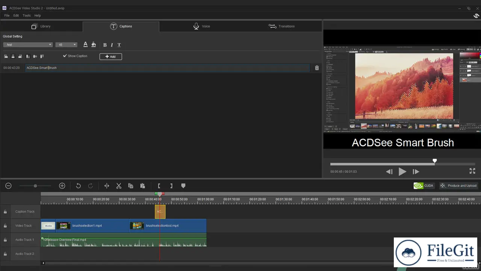Delete the ACDSee Smart Brush caption
This screenshot has width=481, height=271.
[x=317, y=68]
